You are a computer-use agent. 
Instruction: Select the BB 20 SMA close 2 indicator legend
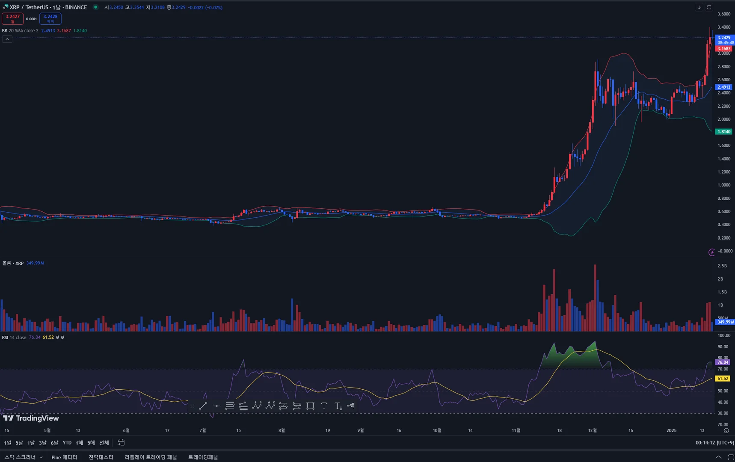[x=20, y=30]
